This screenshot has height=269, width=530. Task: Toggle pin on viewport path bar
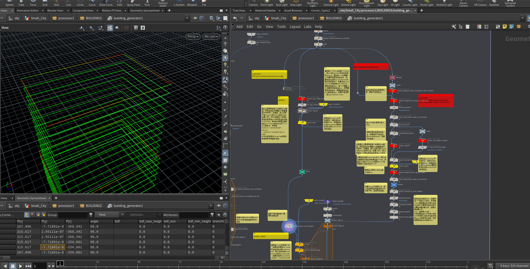pos(195,18)
